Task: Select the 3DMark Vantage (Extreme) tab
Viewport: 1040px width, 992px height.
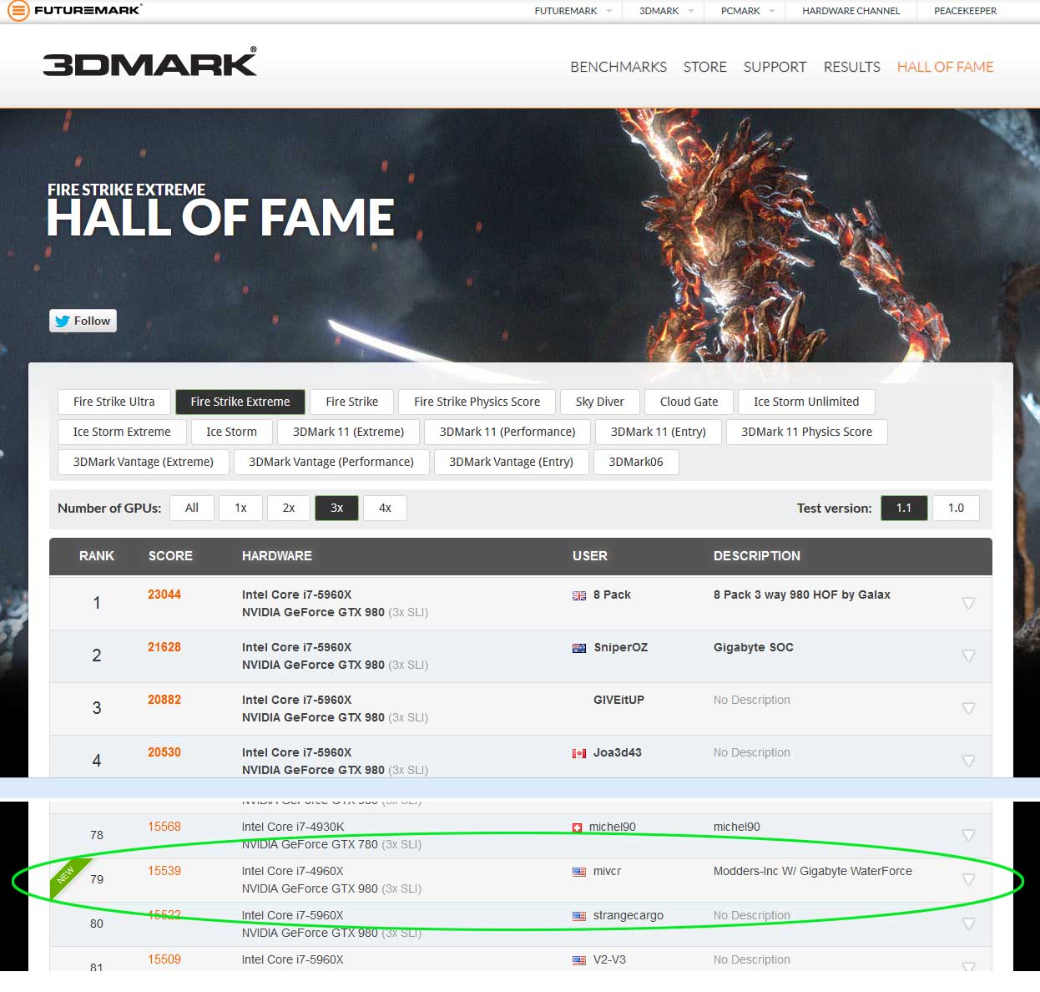Action: 144,462
